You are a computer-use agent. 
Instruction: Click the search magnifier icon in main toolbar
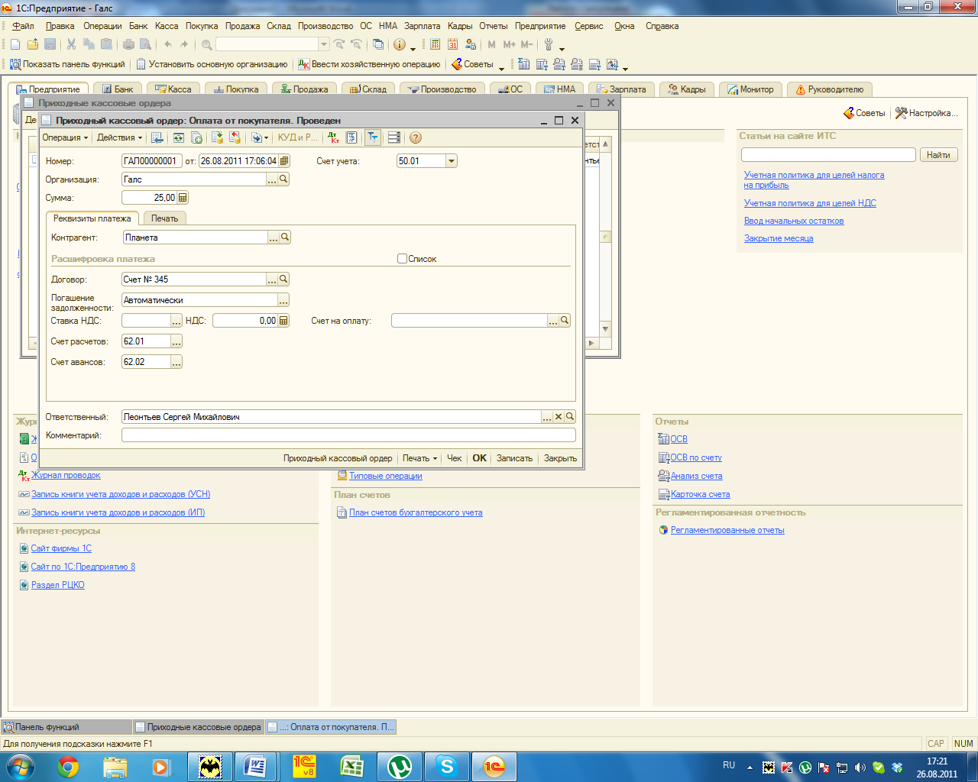click(x=207, y=44)
